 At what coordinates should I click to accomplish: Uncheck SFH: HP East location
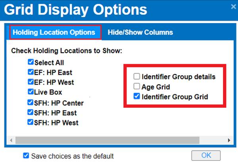31,113
